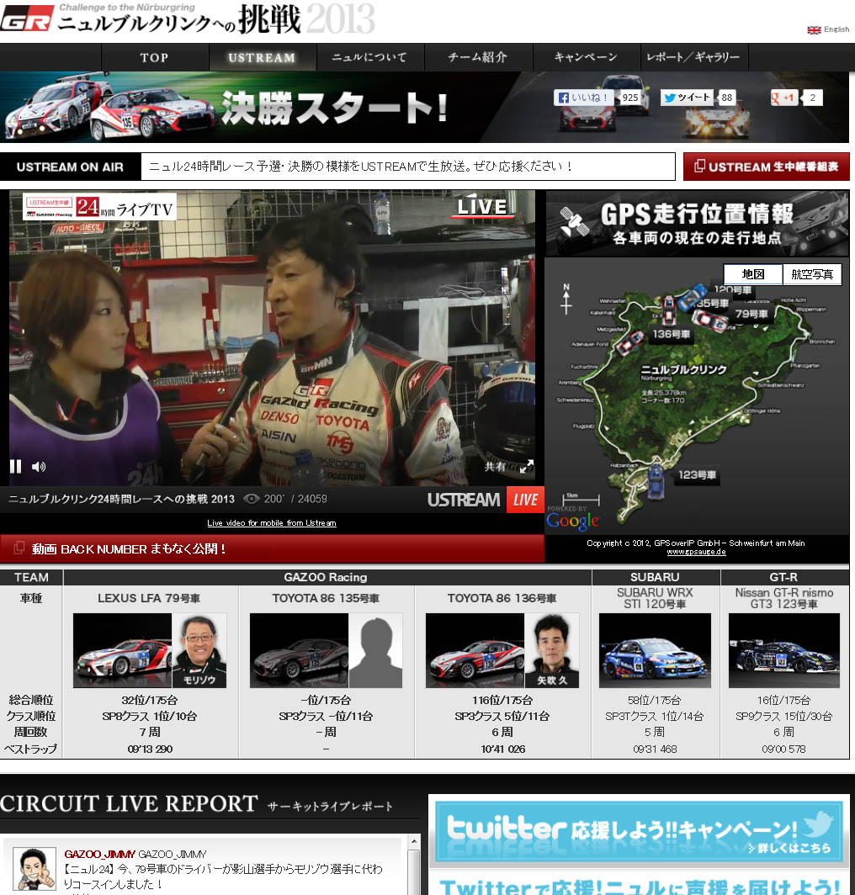Click the 09'00 578 best lap text
This screenshot has height=895, width=855.
point(783,749)
